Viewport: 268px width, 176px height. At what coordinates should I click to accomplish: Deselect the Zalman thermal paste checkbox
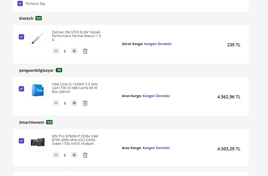[x=21, y=37]
